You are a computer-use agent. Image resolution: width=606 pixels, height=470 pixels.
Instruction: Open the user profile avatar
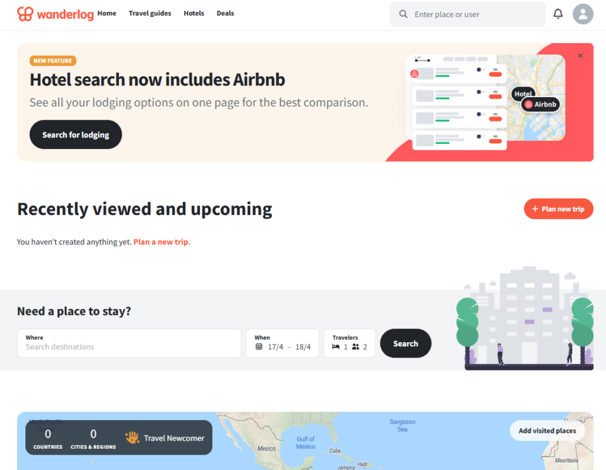pyautogui.click(x=583, y=14)
